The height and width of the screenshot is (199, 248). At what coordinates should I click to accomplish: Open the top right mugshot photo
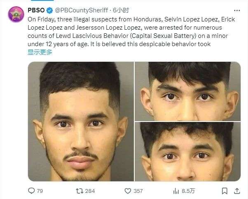coord(187,91)
